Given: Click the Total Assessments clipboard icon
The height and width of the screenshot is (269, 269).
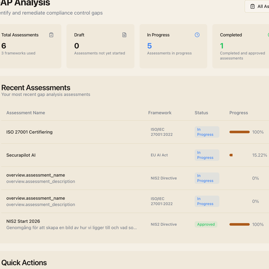Looking at the screenshot, I should coord(51,35).
